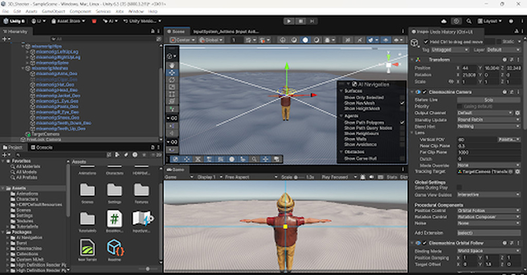Select FreeLook Camera in Hierarchy
The image size is (527, 275).
click(43, 139)
